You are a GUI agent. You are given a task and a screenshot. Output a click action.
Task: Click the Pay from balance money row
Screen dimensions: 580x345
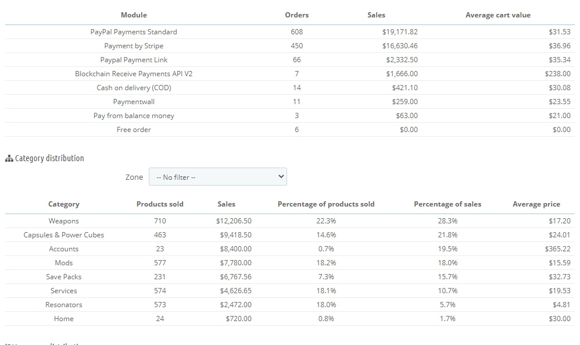(134, 116)
